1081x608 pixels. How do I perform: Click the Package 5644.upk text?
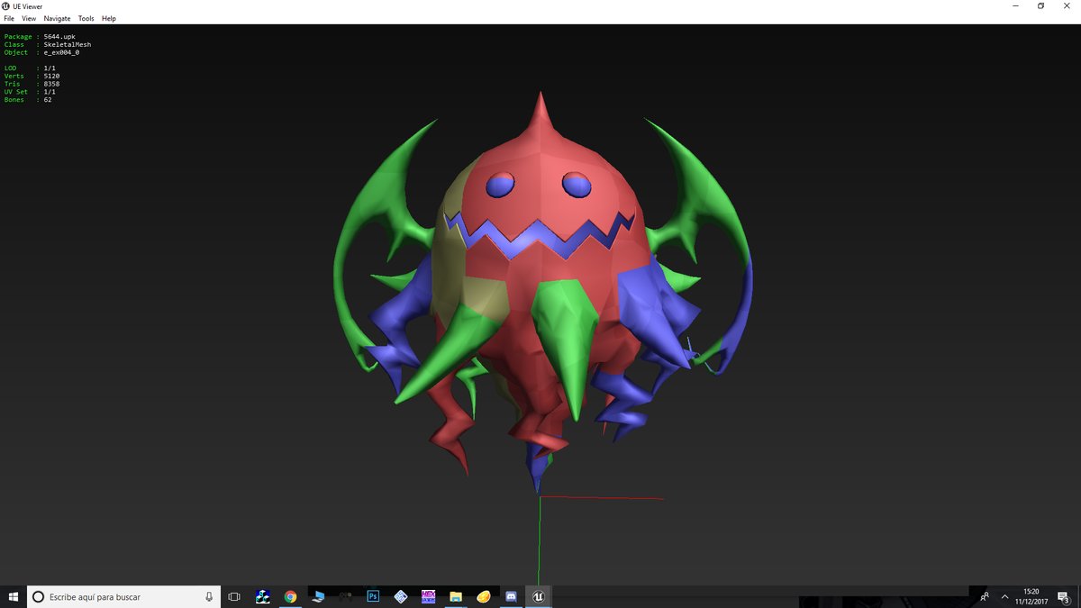coord(41,37)
